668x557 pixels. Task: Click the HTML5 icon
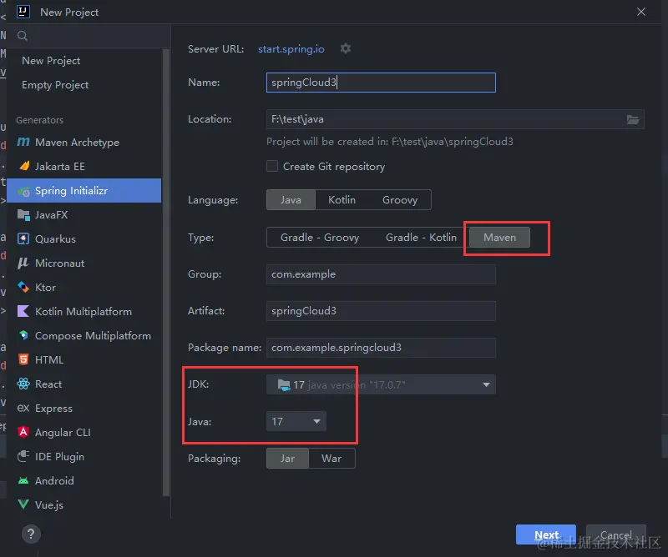pyautogui.click(x=23, y=359)
